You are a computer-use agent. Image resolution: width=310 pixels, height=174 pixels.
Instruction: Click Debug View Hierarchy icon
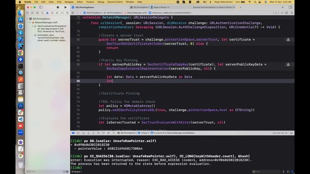(x=103, y=133)
